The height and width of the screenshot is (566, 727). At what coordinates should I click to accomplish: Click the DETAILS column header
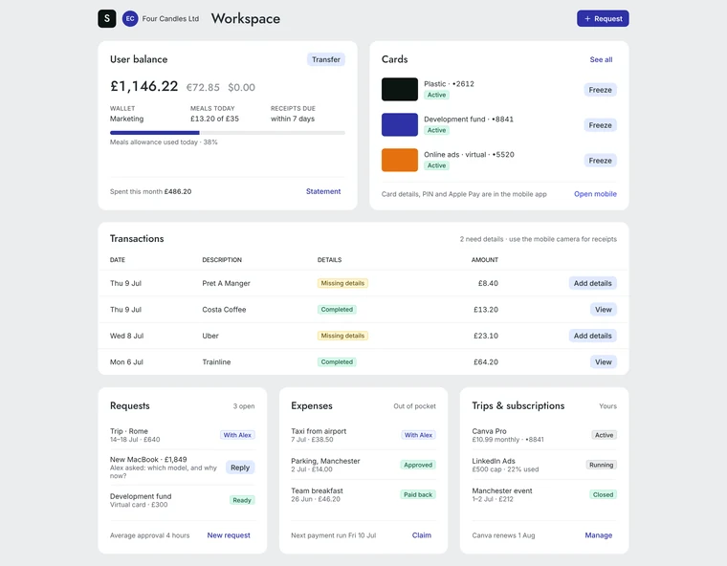(x=329, y=260)
